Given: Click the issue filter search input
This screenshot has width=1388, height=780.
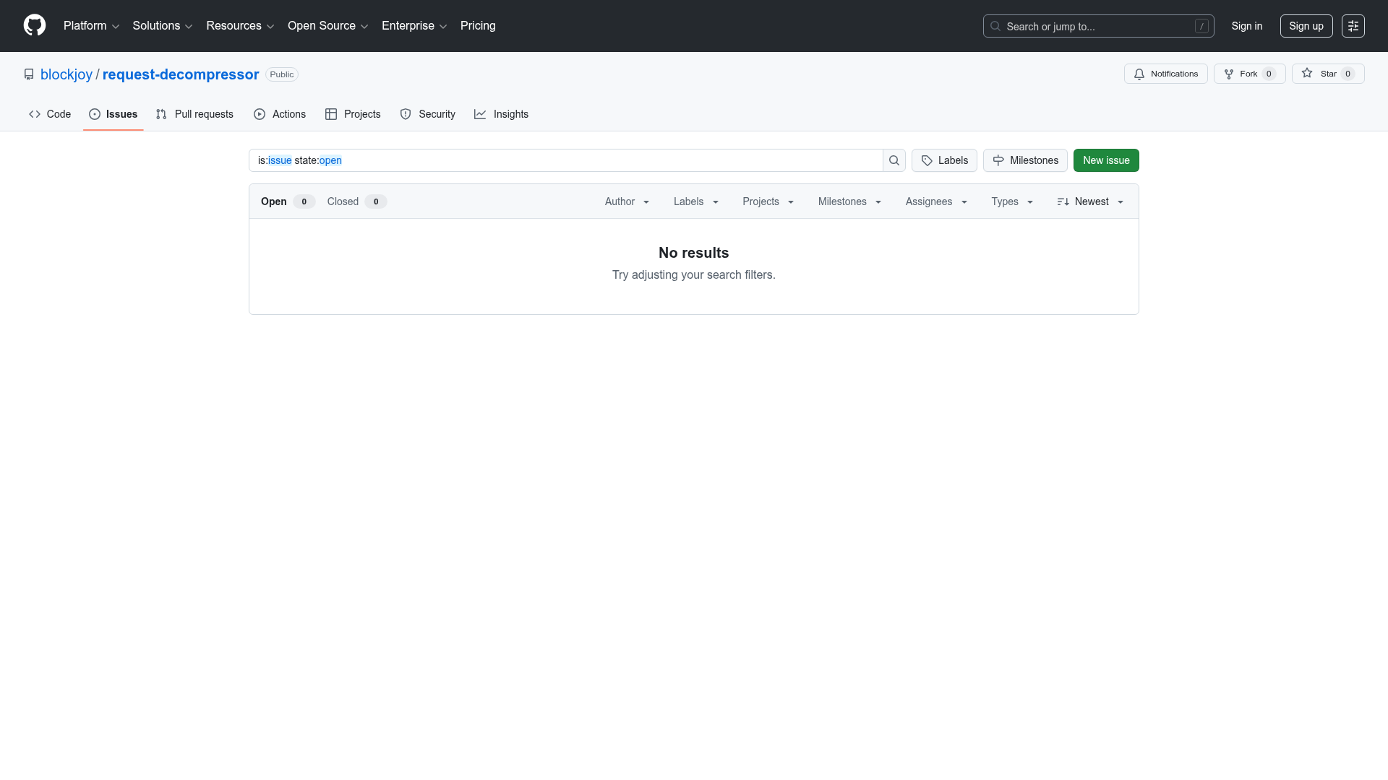Looking at the screenshot, I should coord(566,160).
